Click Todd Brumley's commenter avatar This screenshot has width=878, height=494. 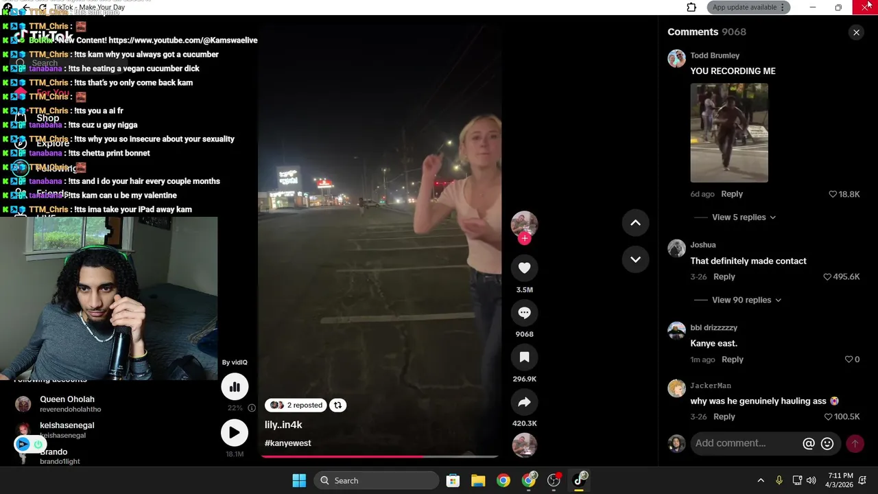(x=676, y=58)
